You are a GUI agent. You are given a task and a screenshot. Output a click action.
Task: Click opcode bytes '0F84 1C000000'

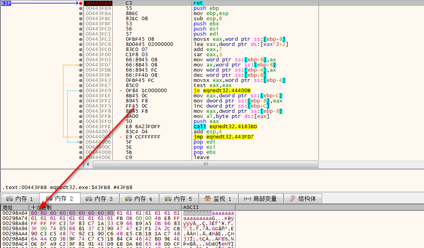pos(146,91)
